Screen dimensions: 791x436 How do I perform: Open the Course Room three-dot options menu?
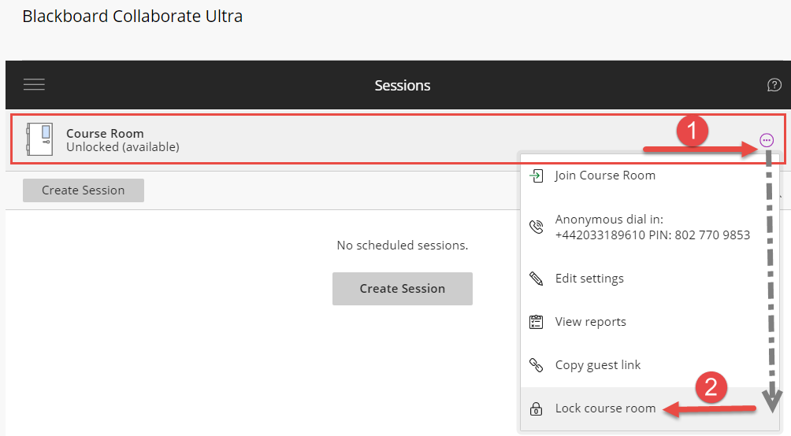[x=767, y=140]
